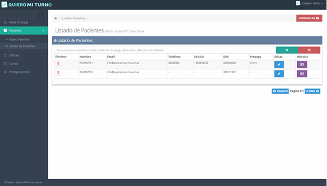Toggle the sidebar collapse hamburger button
The width and height of the screenshot is (327, 186).
[x=41, y=15]
